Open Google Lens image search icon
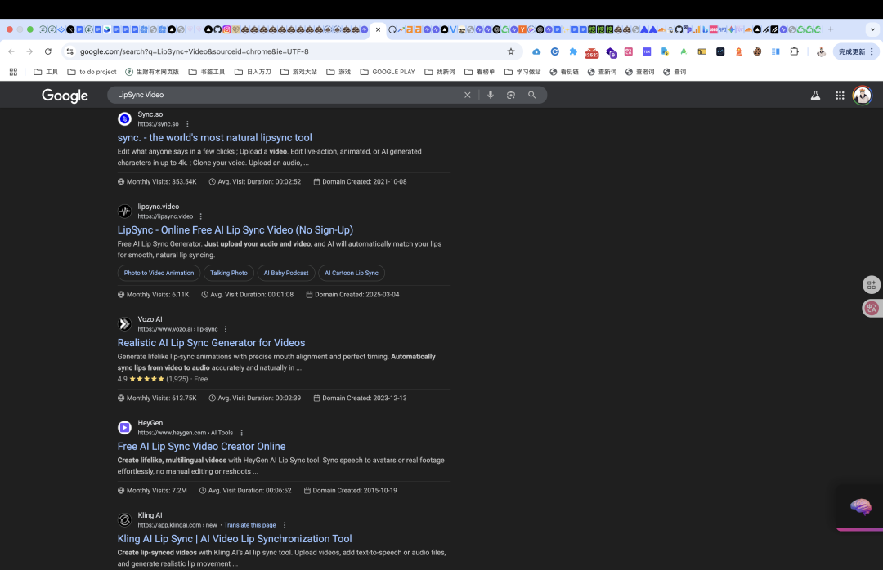 point(511,95)
